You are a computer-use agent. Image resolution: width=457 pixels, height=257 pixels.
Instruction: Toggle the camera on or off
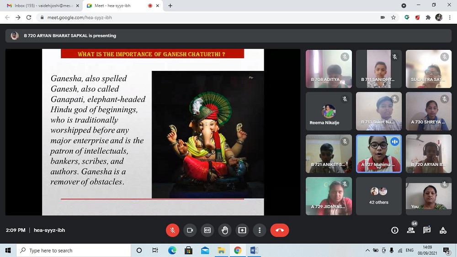(190, 230)
